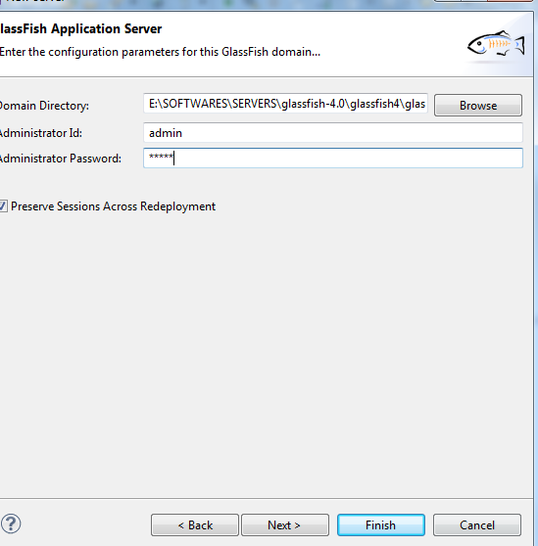The height and width of the screenshot is (546, 538).
Task: Click the 'Preserve Sessions Across Redeployment' label
Action: pos(113,206)
